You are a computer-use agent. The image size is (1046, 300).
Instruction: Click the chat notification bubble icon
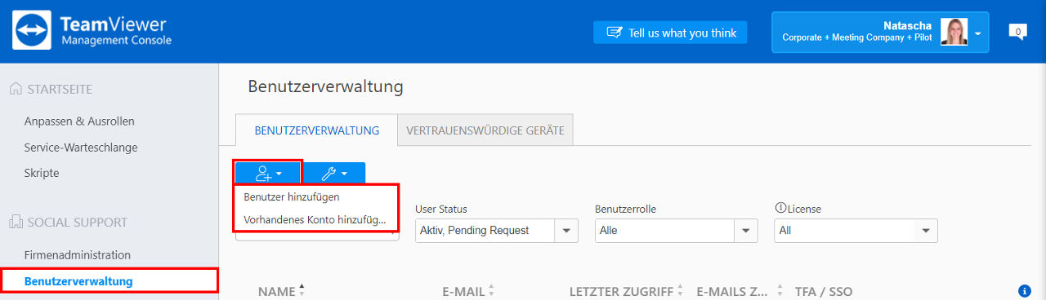(x=1017, y=32)
